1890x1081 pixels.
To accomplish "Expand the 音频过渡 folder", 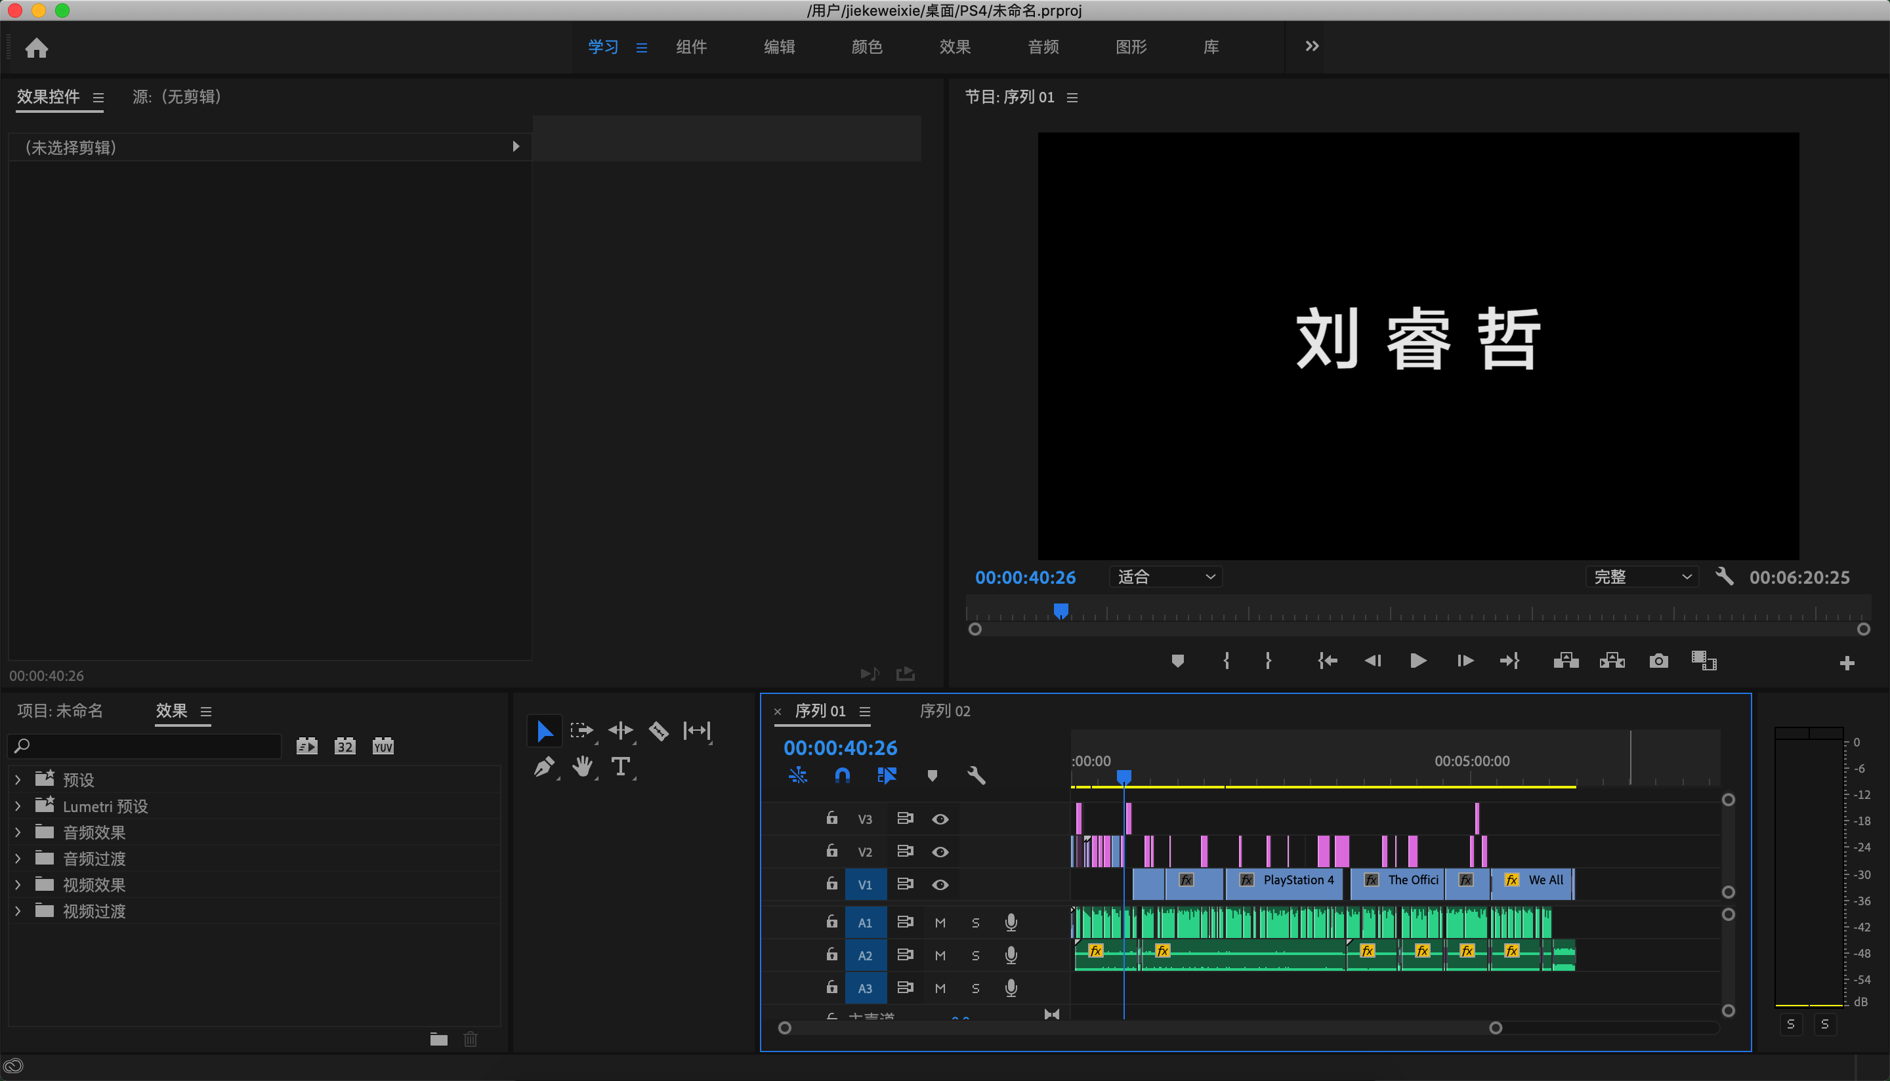I will tap(18, 858).
